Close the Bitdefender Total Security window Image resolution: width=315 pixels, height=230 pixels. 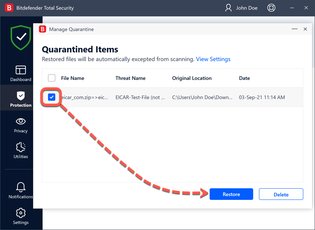[x=306, y=8]
